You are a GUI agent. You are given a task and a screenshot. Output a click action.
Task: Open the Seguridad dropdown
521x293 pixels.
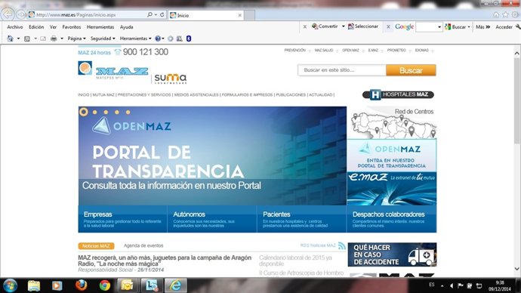pyautogui.click(x=103, y=39)
